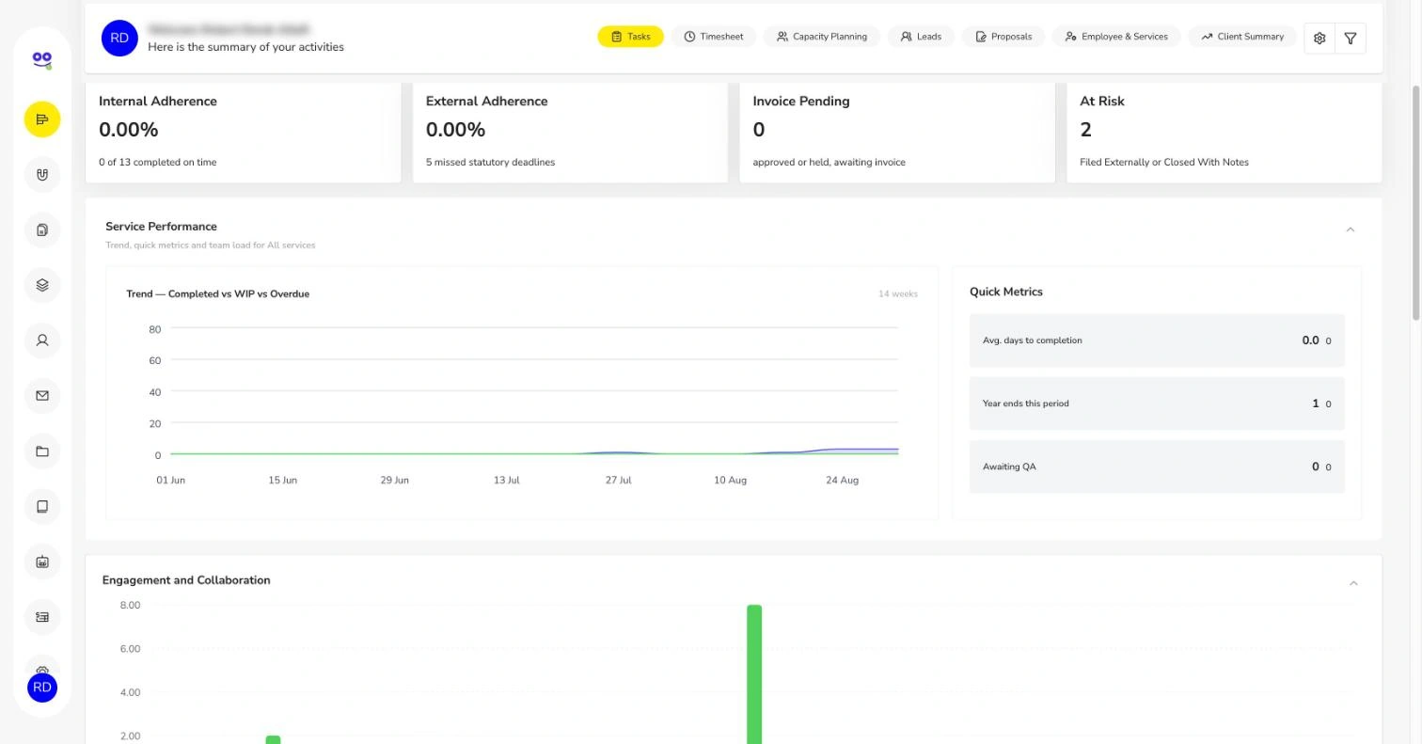Click the Internal Adherence card
This screenshot has height=744, width=1422.
click(x=243, y=132)
